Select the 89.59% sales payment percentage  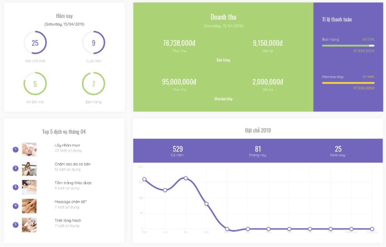click(368, 39)
